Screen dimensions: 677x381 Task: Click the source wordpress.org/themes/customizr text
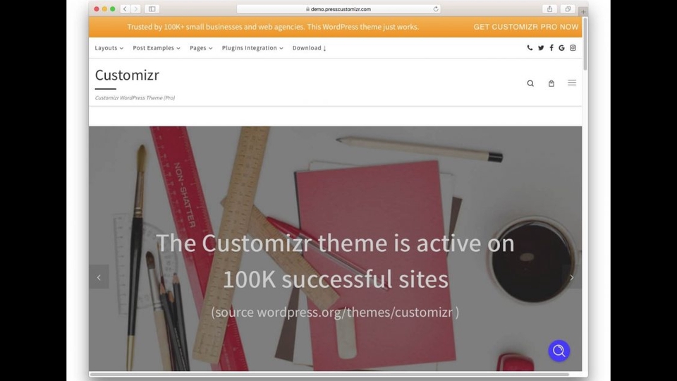(x=335, y=312)
